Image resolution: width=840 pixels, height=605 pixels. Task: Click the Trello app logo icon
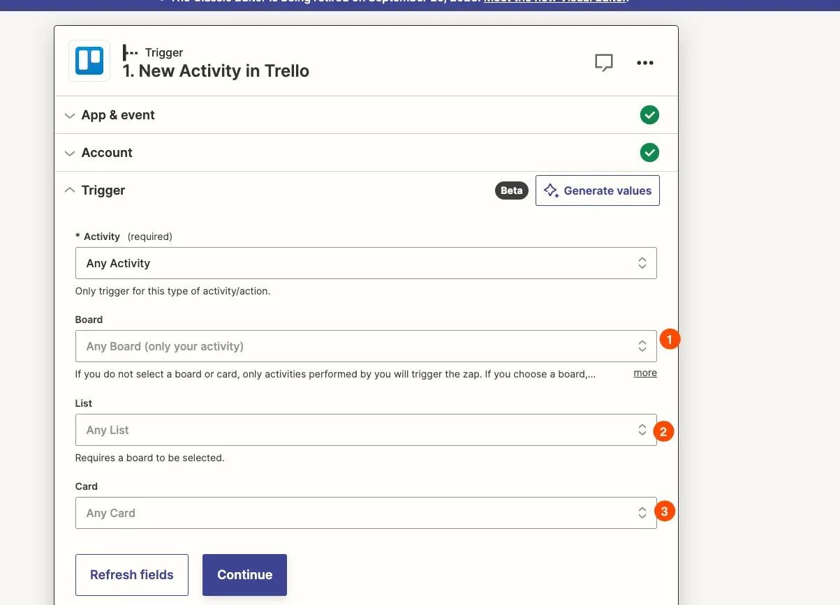tap(89, 61)
